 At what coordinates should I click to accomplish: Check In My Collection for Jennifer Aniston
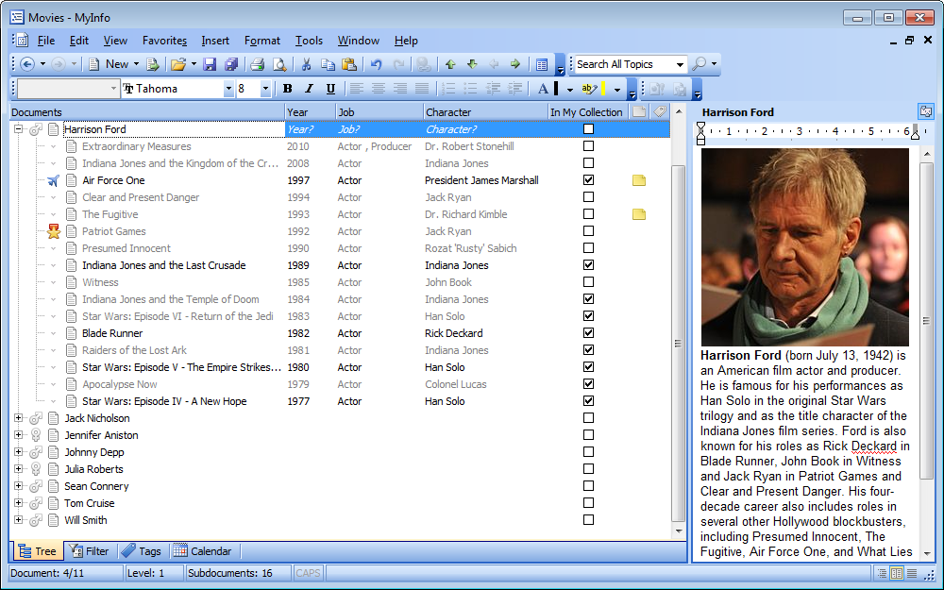589,434
